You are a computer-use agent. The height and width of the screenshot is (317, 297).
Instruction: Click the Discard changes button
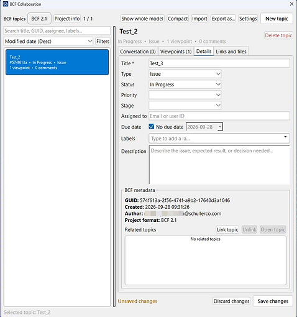pos(231,301)
